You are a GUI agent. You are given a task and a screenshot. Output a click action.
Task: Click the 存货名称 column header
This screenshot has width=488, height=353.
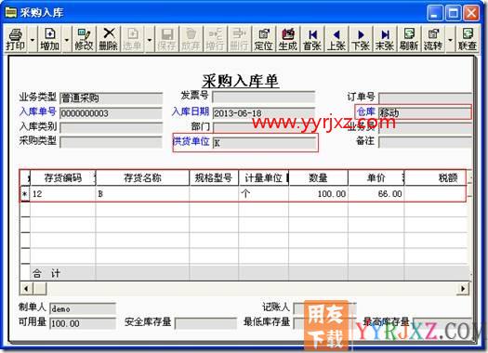pos(142,178)
